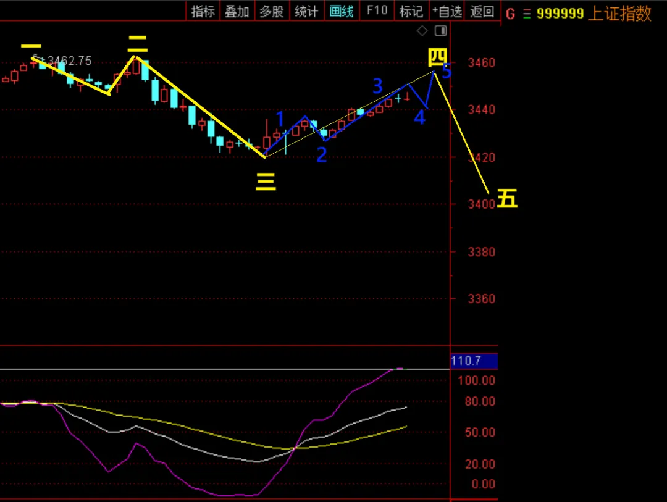Viewport: 667px width, 502px height.
Task: Toggle the 画线 drawing tool
Action: coord(342,11)
